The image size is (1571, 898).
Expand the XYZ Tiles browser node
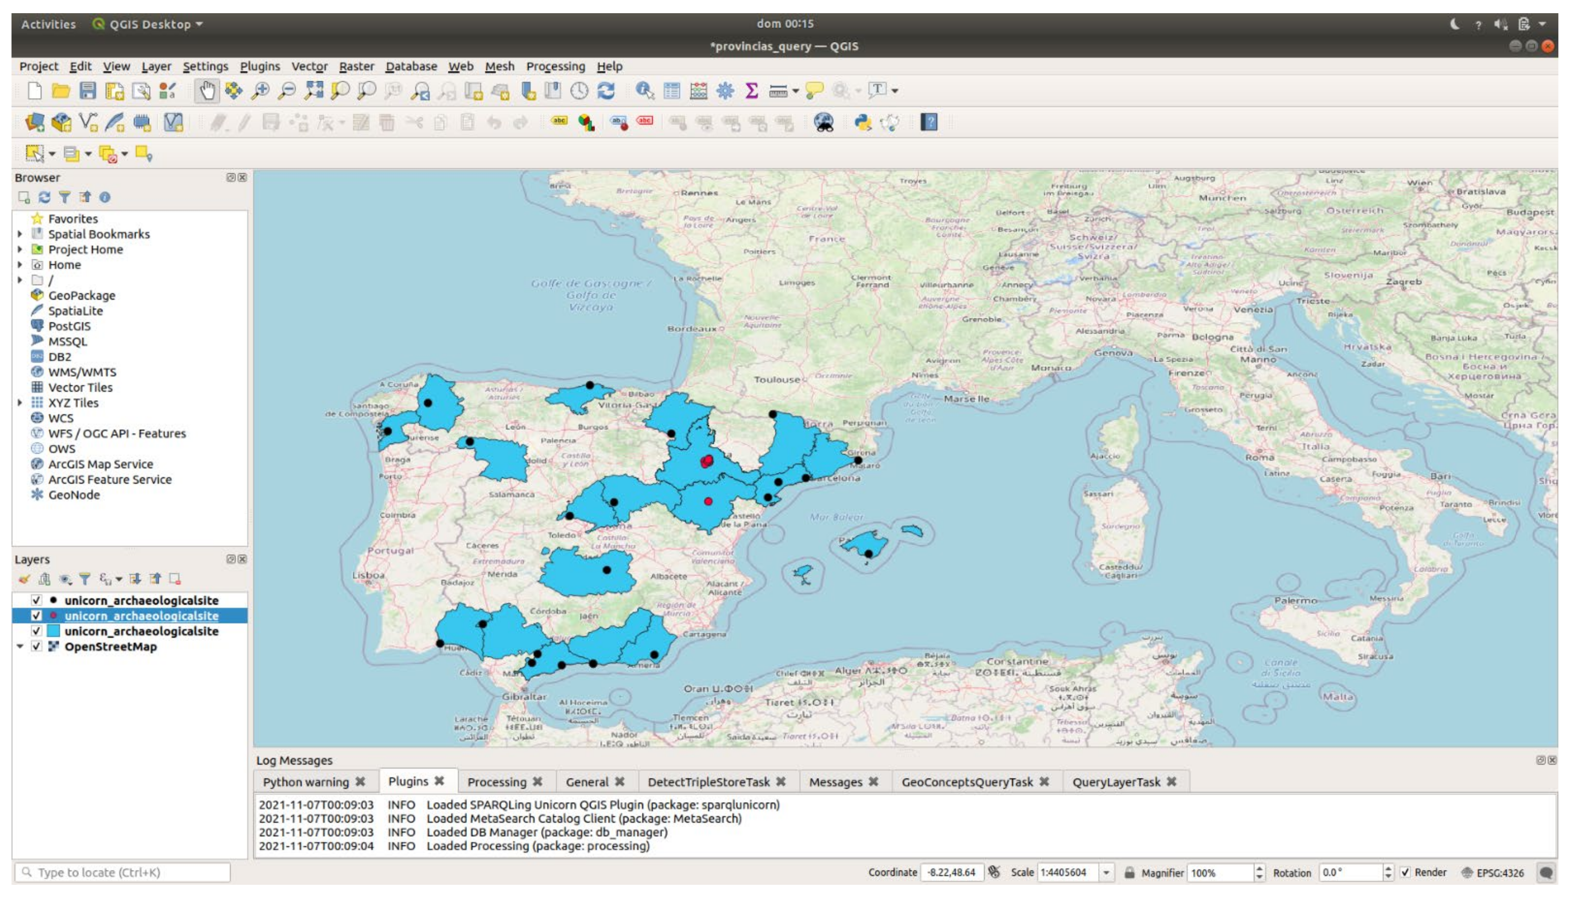click(20, 403)
